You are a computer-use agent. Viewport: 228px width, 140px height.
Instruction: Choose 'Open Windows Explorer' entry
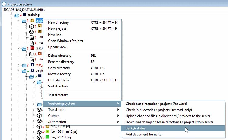coord(82,41)
